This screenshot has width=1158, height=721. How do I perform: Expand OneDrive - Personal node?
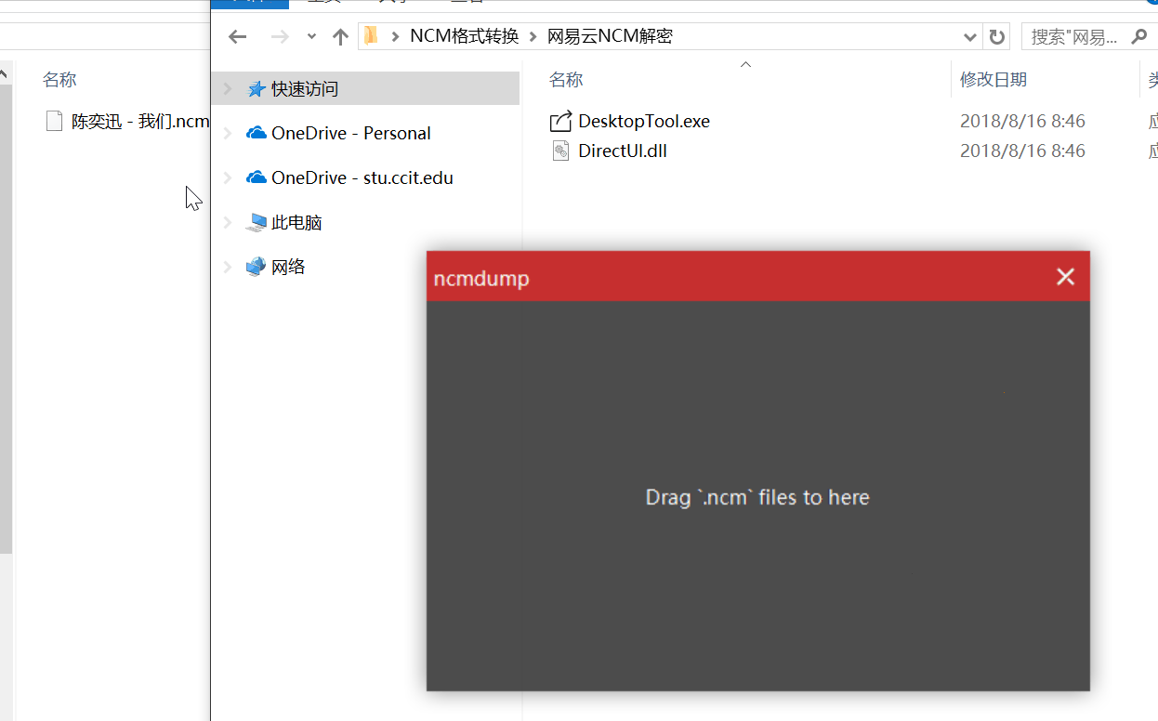pyautogui.click(x=227, y=134)
